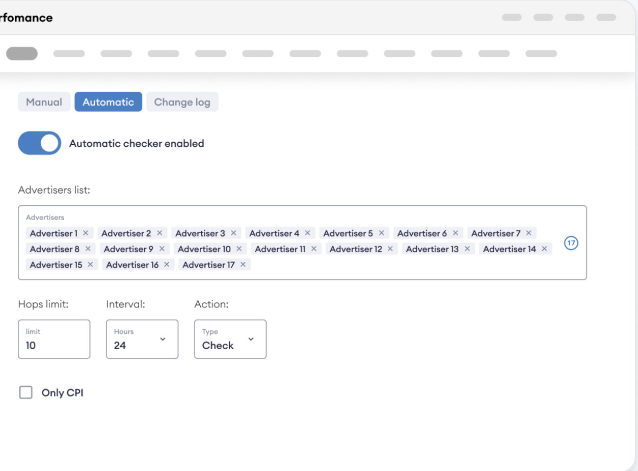Disable the Automatic checker toggle
This screenshot has width=638, height=471.
click(39, 143)
